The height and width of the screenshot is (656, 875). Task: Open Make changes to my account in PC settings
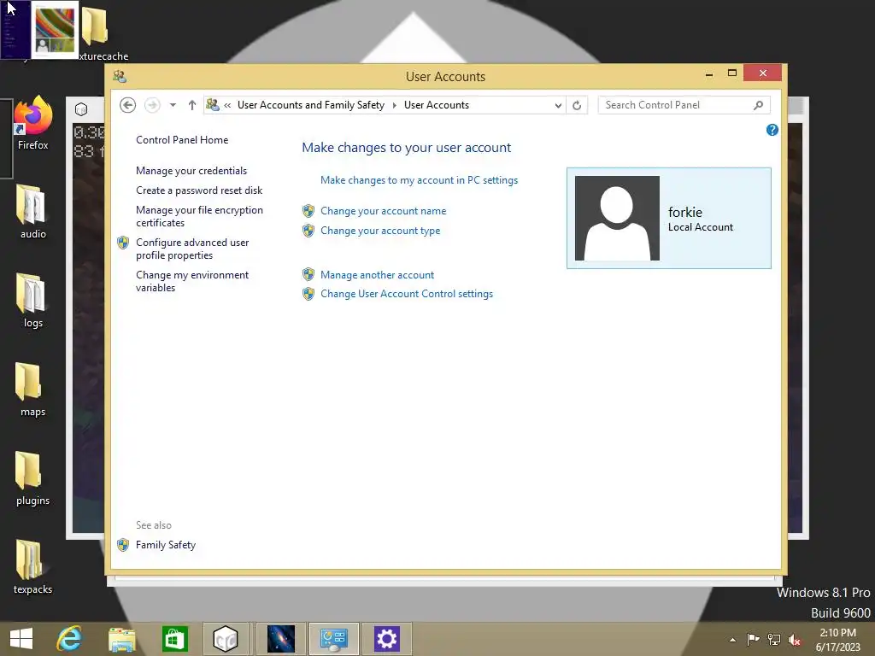pyautogui.click(x=419, y=180)
